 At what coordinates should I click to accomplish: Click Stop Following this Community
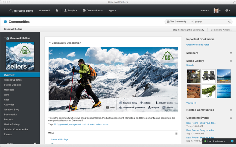click(x=188, y=30)
